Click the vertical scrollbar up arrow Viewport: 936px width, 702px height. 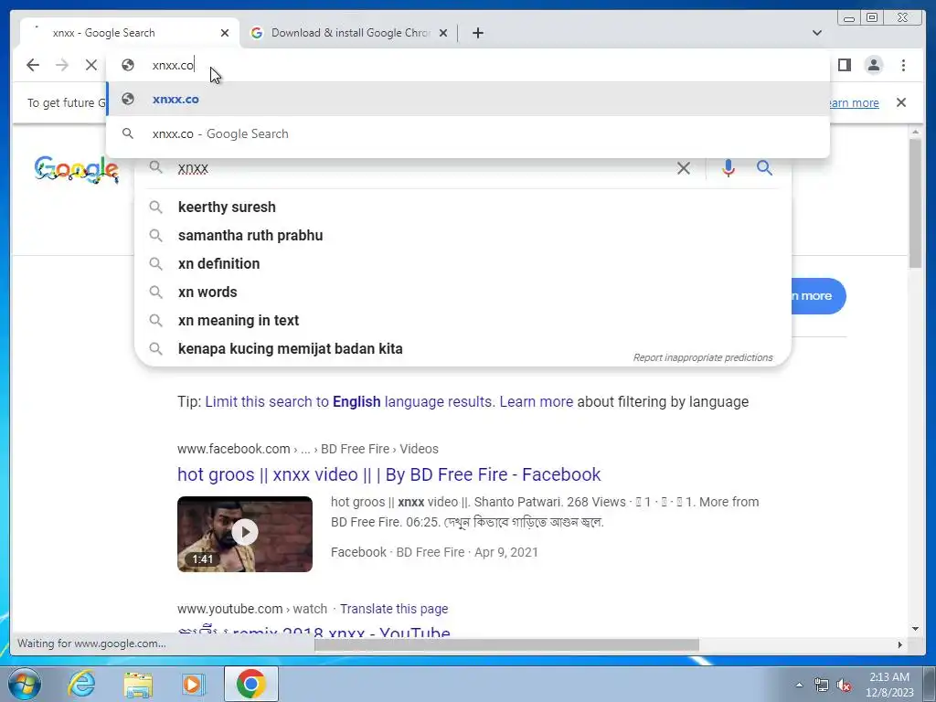coord(916,132)
